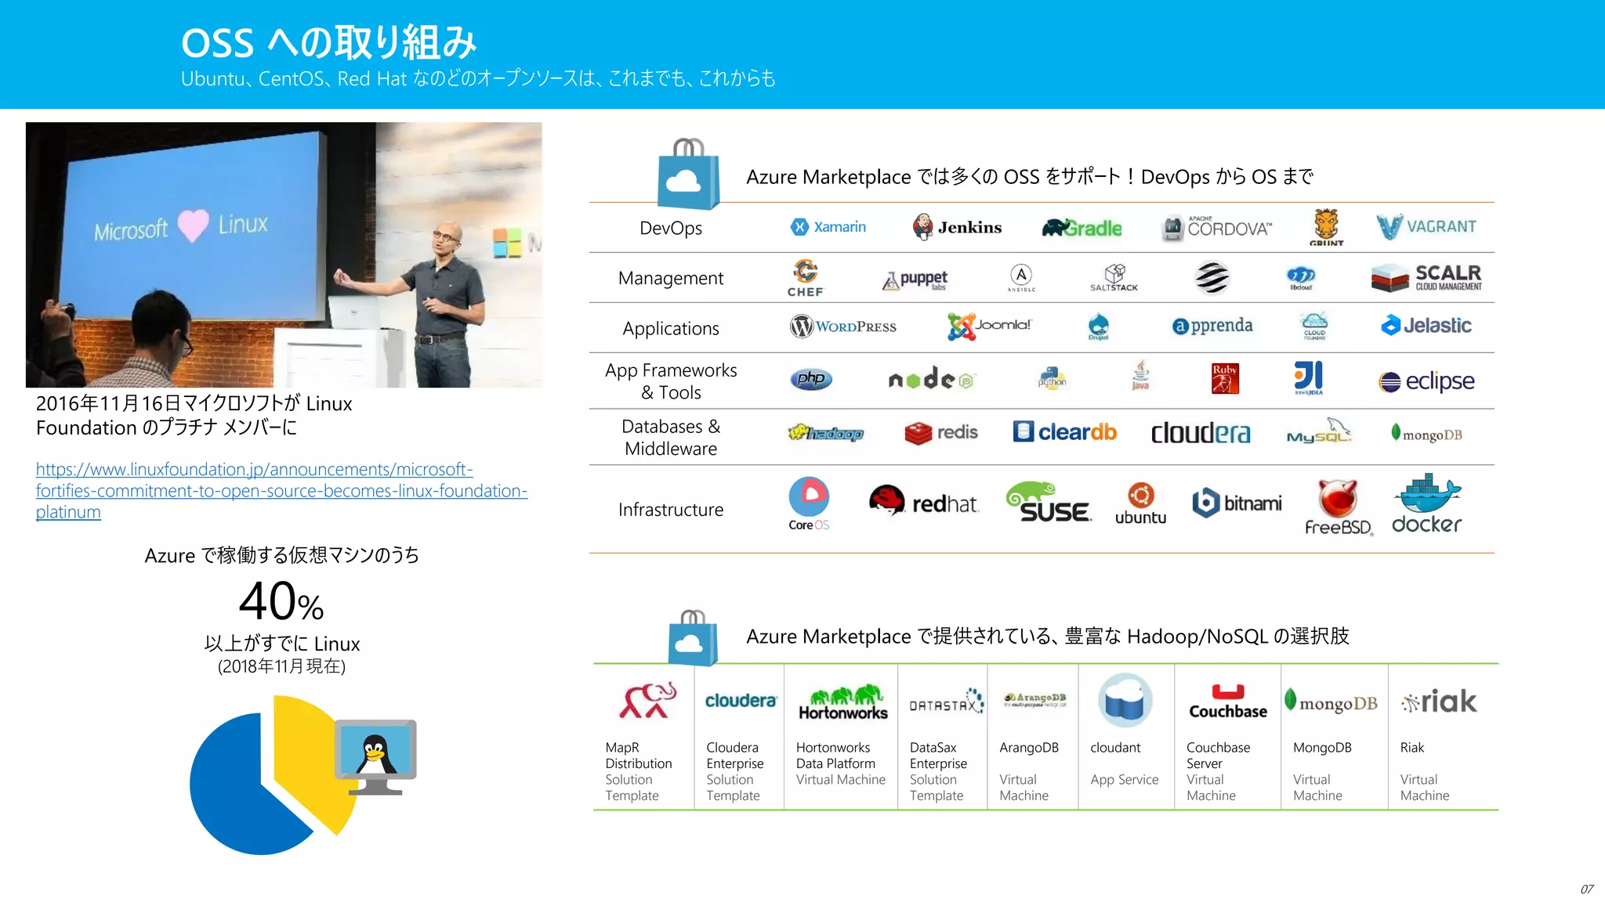Click the Cloud Foundry logo in Applications row
1605x902 pixels.
pos(1314,326)
